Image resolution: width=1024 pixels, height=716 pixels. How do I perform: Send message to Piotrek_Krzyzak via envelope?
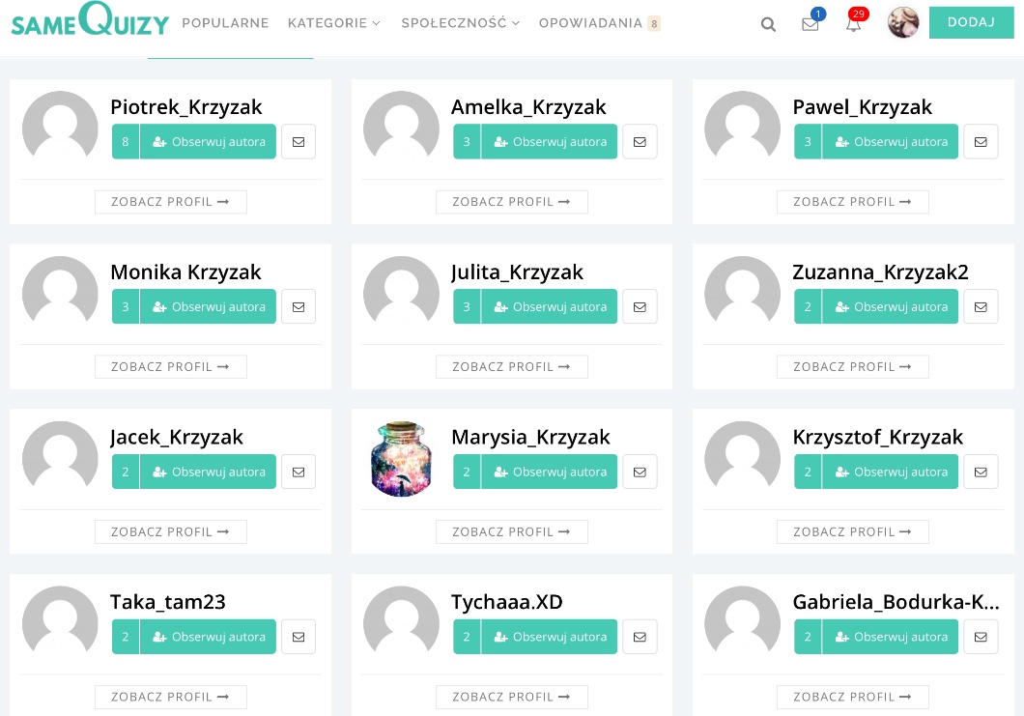point(299,142)
